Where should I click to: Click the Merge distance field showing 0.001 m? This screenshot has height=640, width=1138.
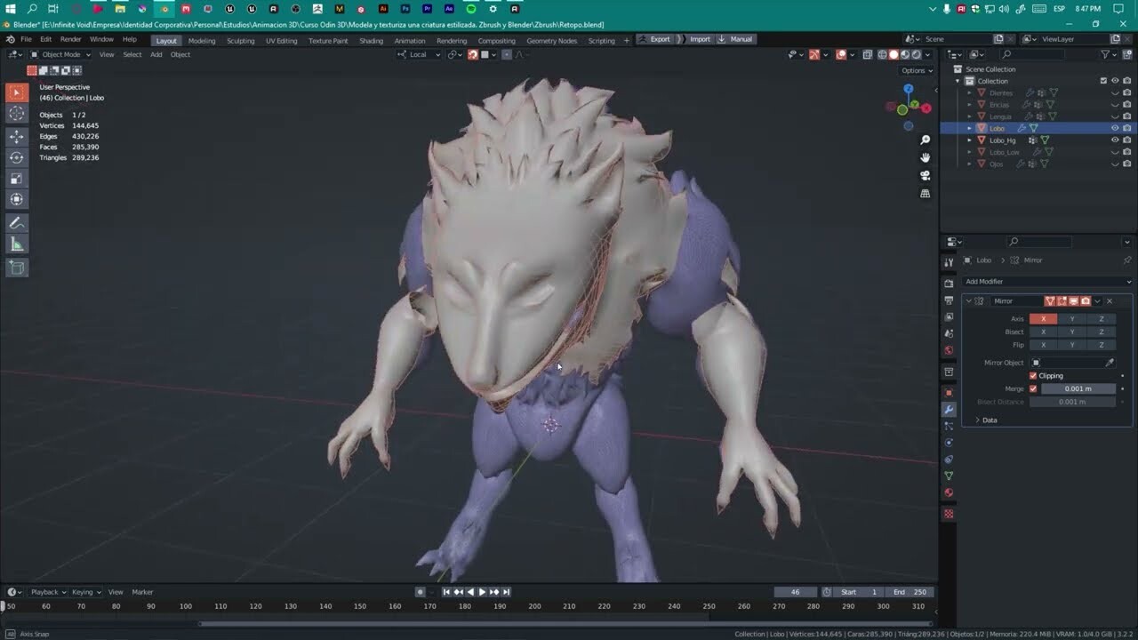tap(1078, 388)
